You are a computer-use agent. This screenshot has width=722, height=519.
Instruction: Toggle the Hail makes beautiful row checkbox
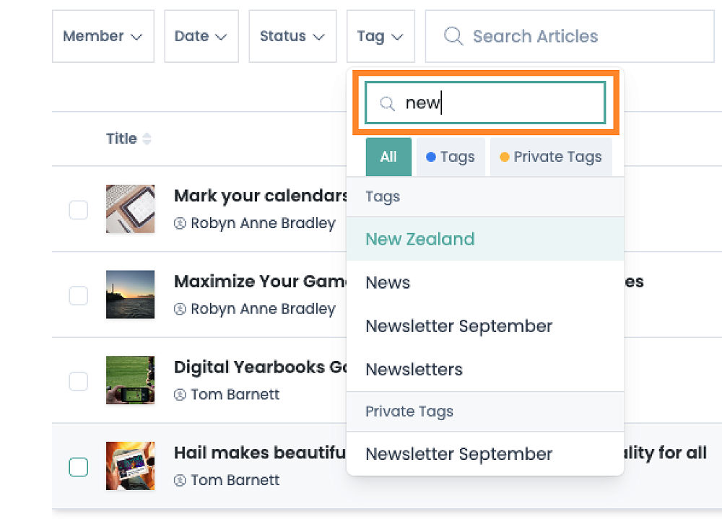78,467
